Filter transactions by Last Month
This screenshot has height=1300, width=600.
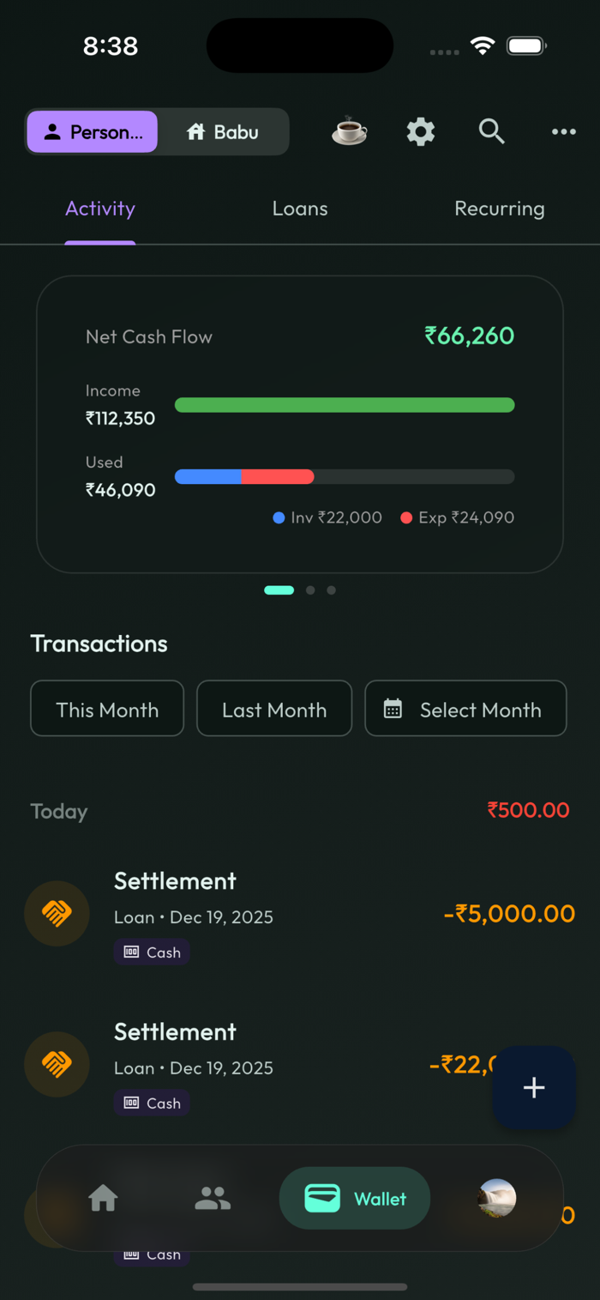(x=274, y=709)
